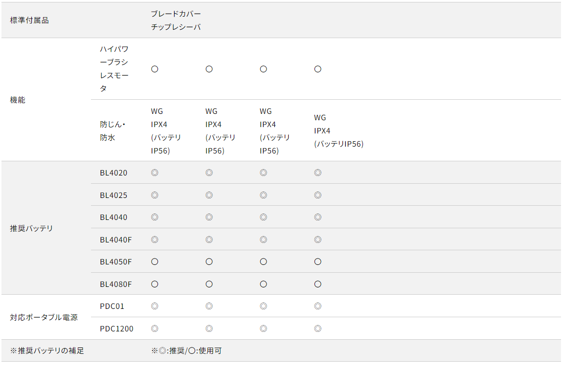Viewport: 562px width, 392px height.
Task: Click the 対応ポータブル電源 category label
Action: 44,318
